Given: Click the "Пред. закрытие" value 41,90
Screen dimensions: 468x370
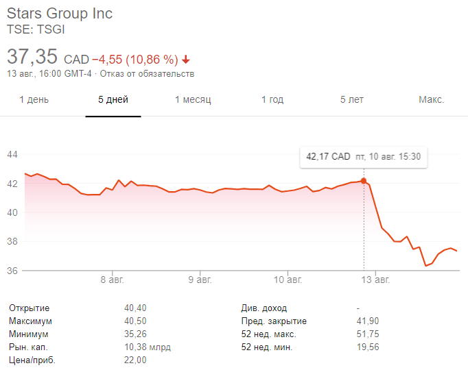Looking at the screenshot, I should pos(368,321).
